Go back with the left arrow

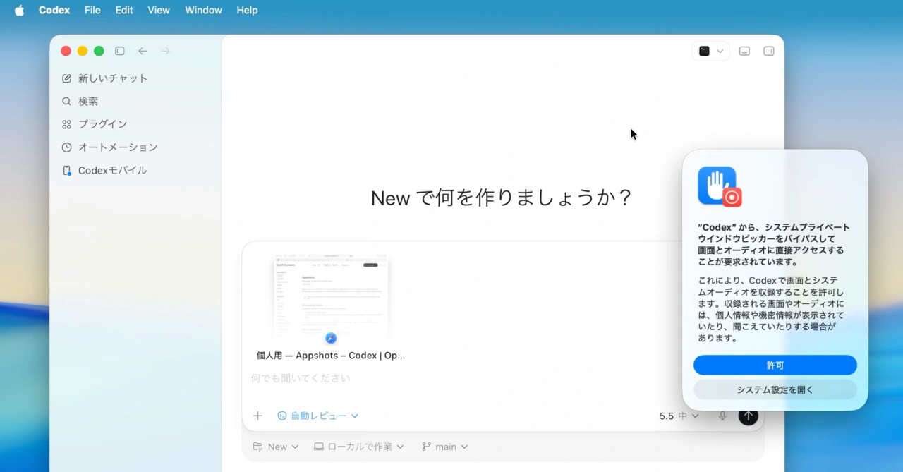click(143, 51)
